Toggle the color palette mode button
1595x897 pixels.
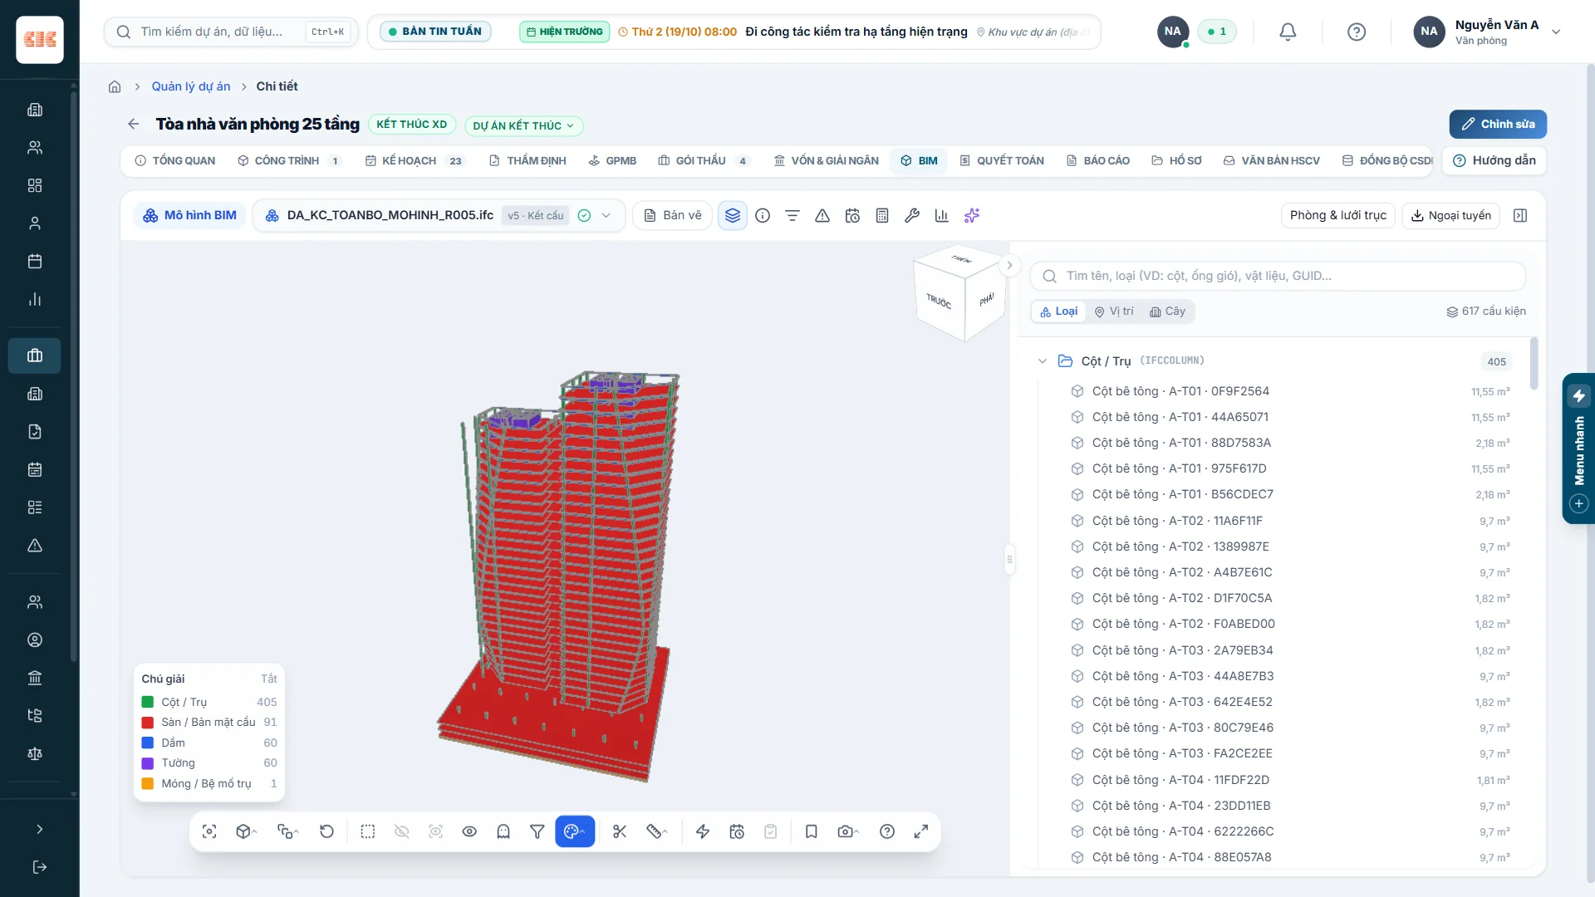point(575,831)
